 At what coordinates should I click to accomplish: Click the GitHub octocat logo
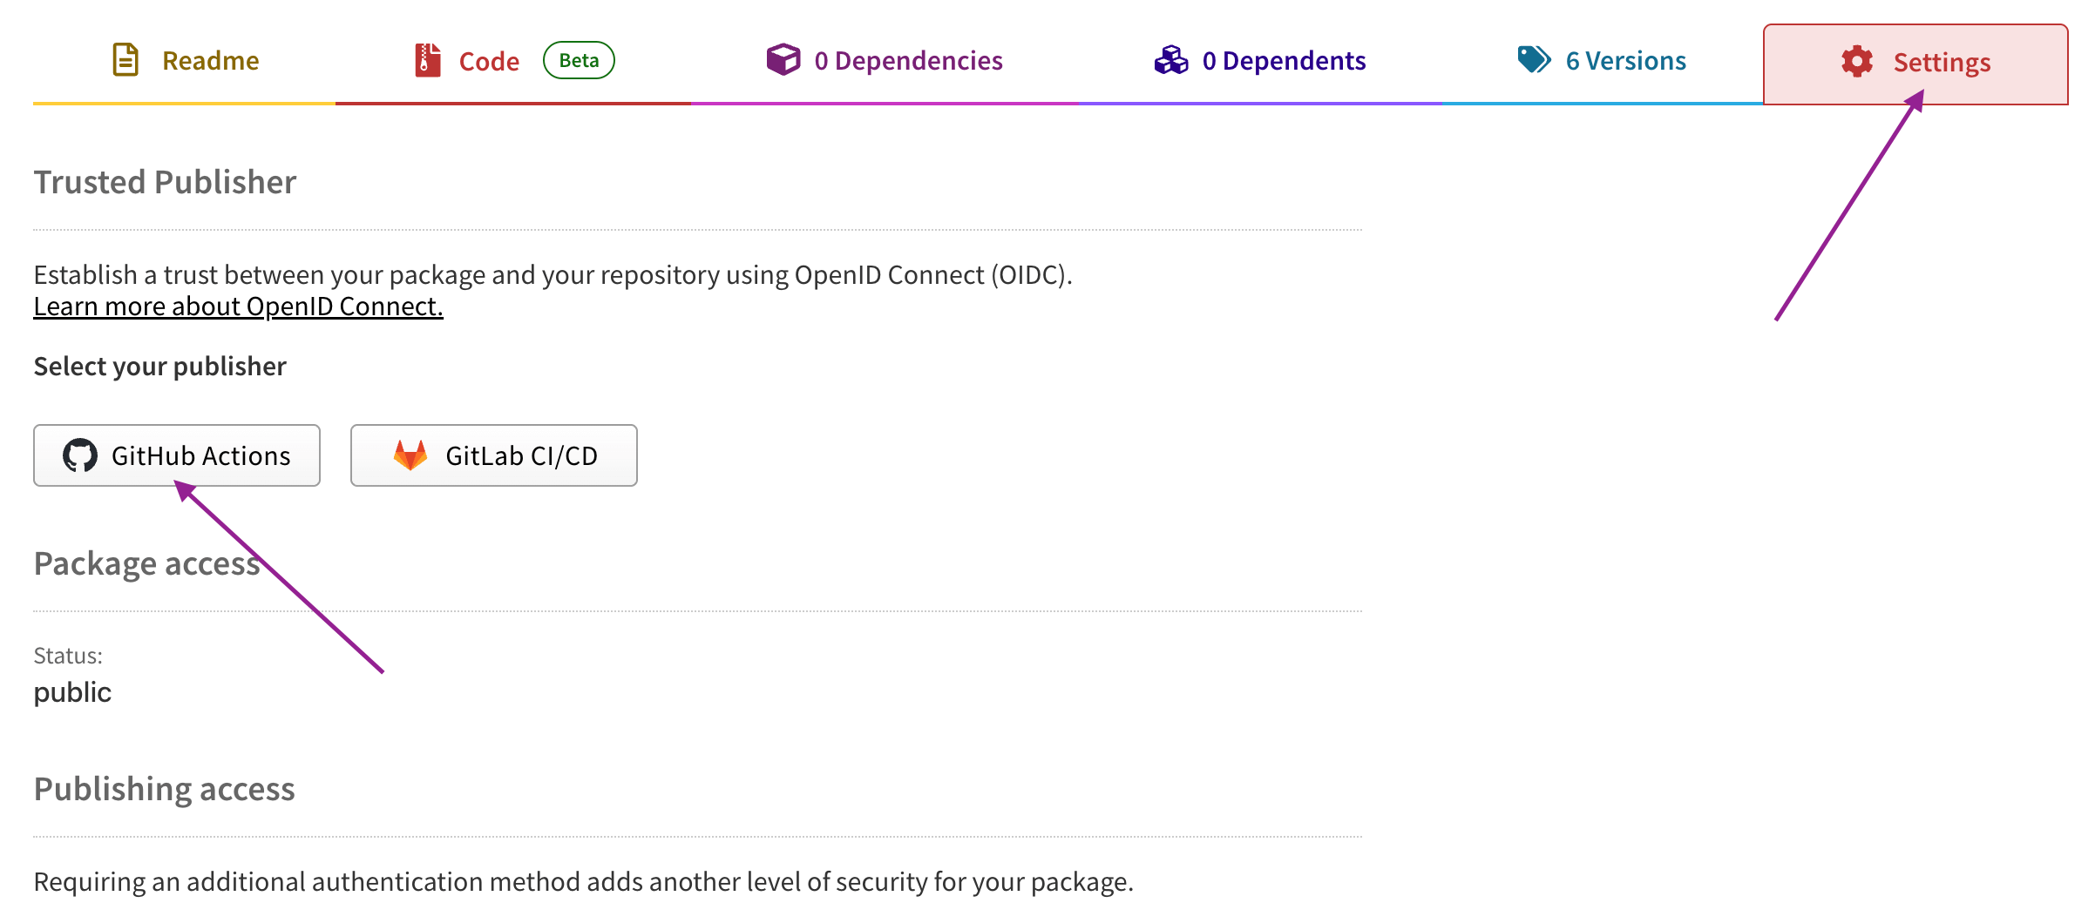click(x=82, y=455)
